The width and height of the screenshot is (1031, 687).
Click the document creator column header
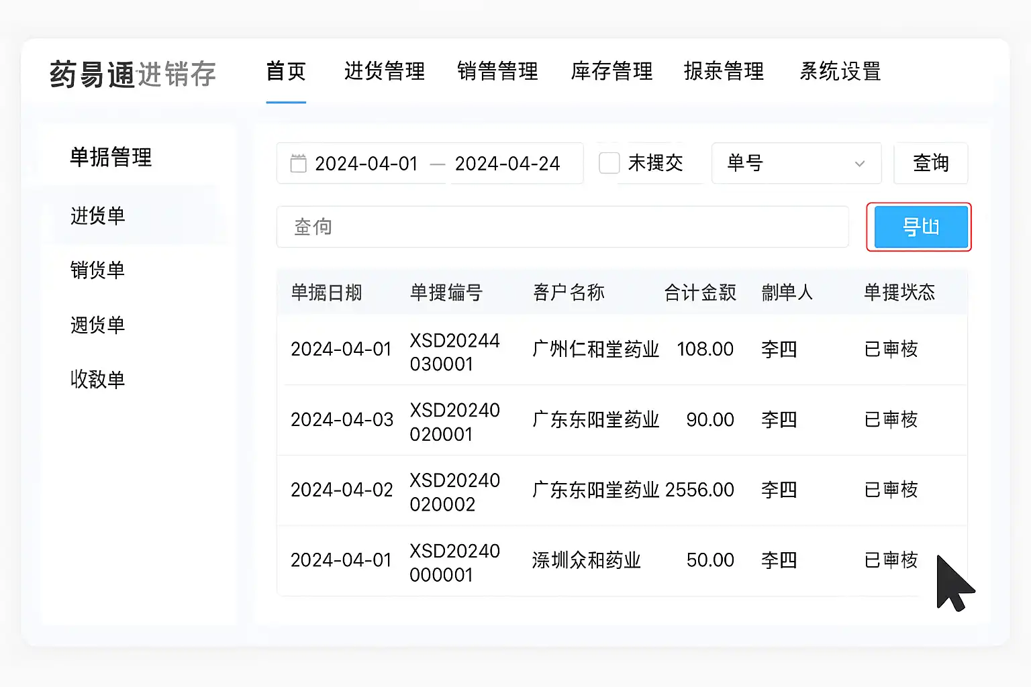[x=787, y=293]
